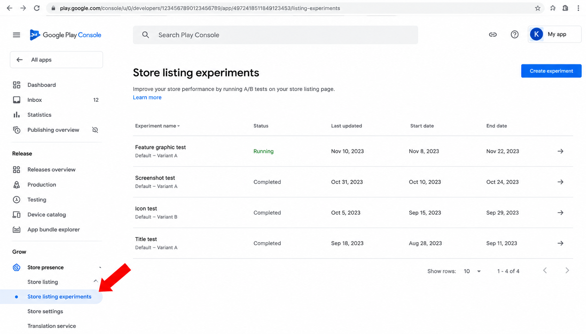Open the help question mark icon
Viewport: 586px width, 334px height.
coord(514,35)
